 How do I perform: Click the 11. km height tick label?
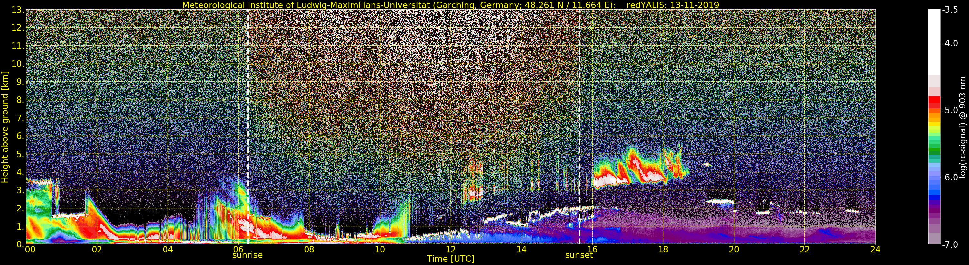tap(18, 46)
